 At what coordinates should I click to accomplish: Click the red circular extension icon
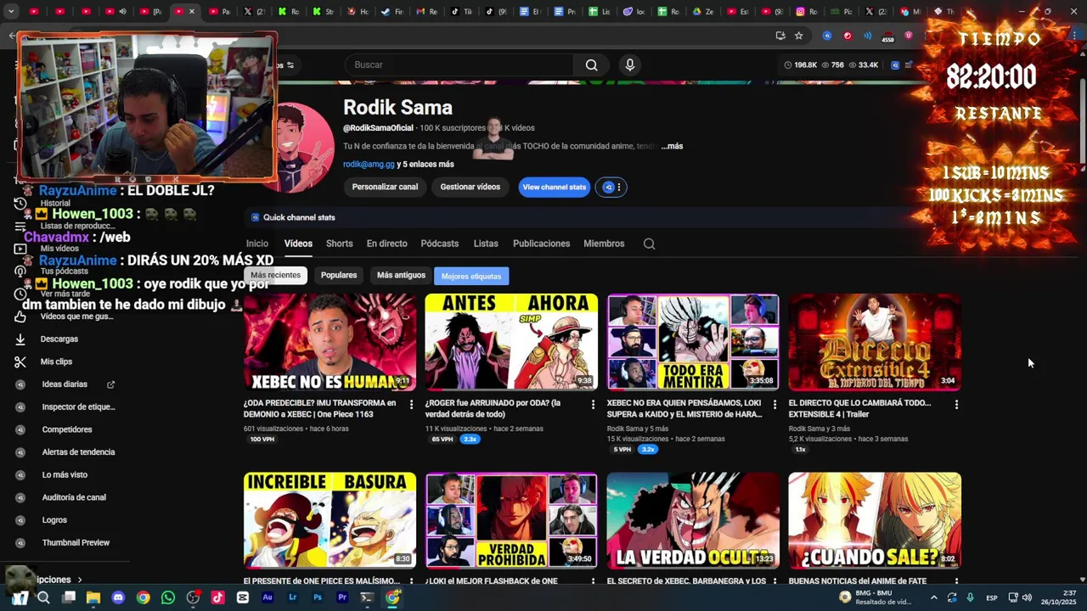tap(848, 36)
